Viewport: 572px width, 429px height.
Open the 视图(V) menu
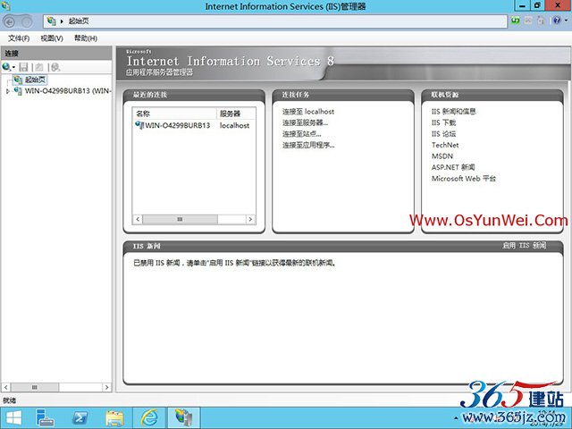click(52, 38)
